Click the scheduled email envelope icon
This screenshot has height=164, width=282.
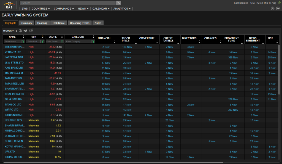31,30
